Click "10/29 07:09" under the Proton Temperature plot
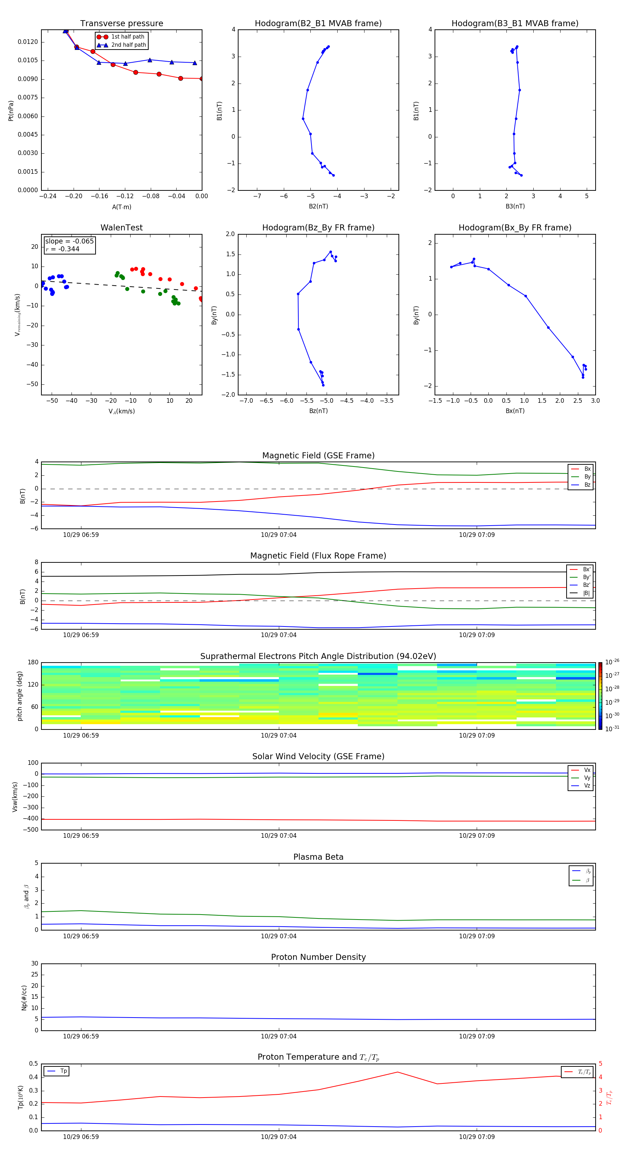Viewport: 637px width, 1168px height. 476,1137
